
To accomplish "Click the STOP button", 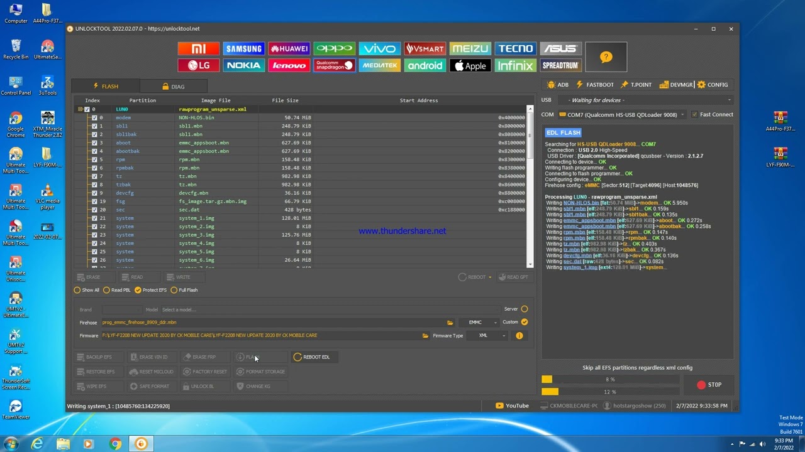I will [x=709, y=385].
